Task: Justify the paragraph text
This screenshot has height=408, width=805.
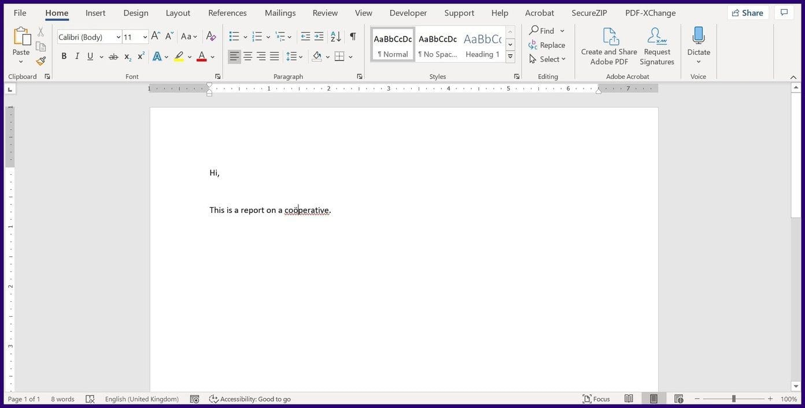Action: pyautogui.click(x=274, y=57)
